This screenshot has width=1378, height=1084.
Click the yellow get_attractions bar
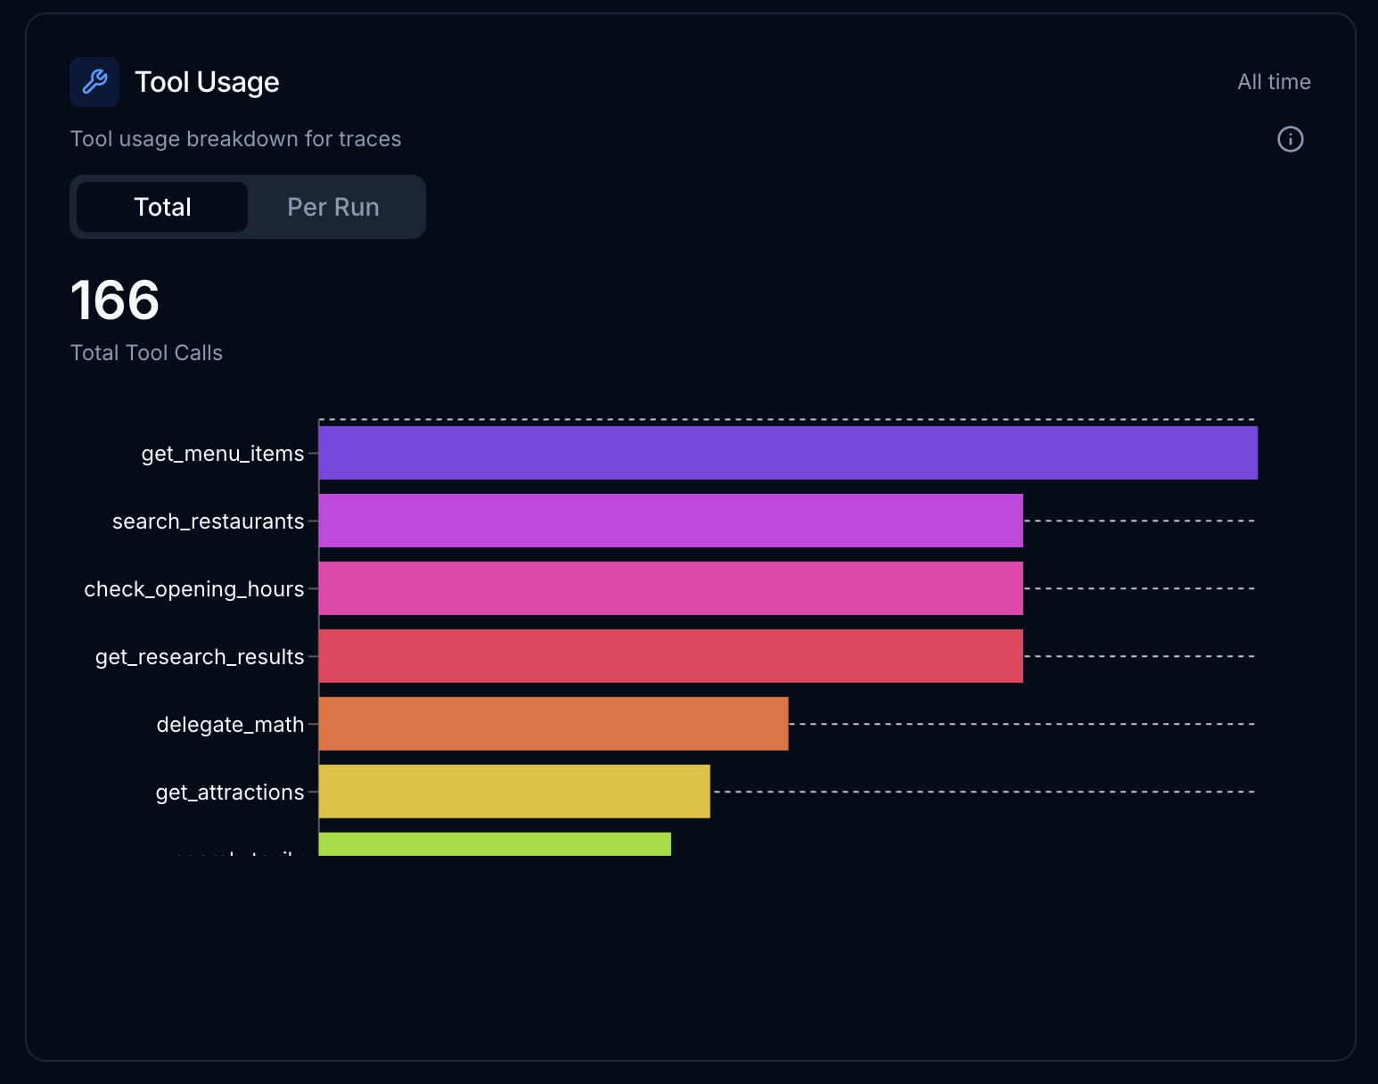514,792
